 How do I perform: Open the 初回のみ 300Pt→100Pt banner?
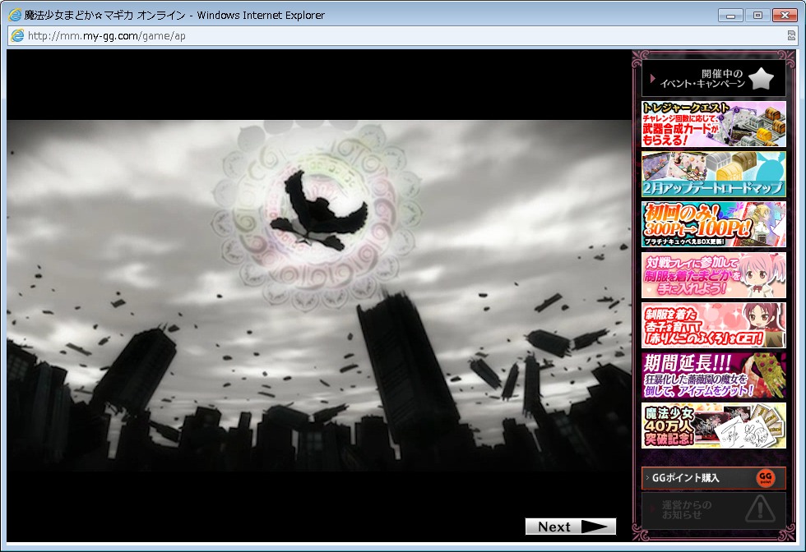(714, 224)
